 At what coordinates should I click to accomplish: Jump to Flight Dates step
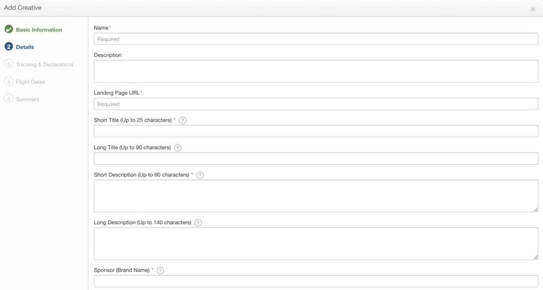click(x=30, y=82)
